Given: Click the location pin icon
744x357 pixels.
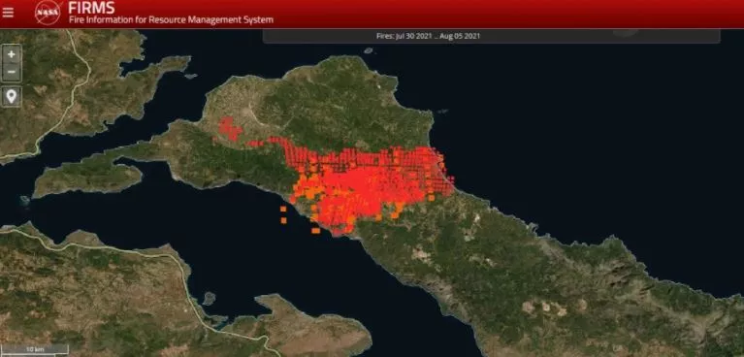Looking at the screenshot, I should (x=12, y=96).
